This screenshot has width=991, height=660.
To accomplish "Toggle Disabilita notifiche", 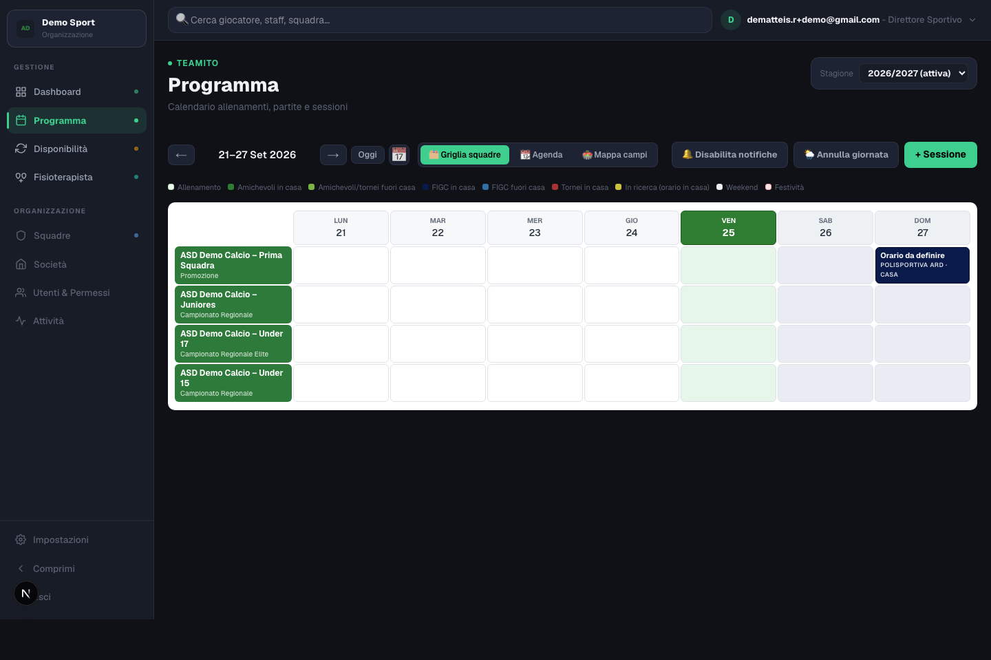I will [x=729, y=155].
